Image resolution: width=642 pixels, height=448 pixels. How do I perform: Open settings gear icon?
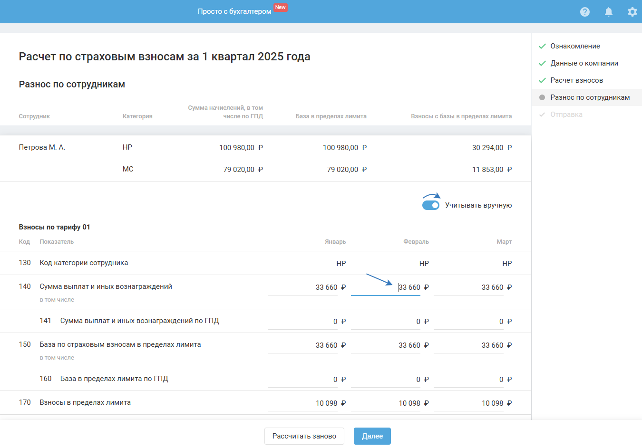632,12
